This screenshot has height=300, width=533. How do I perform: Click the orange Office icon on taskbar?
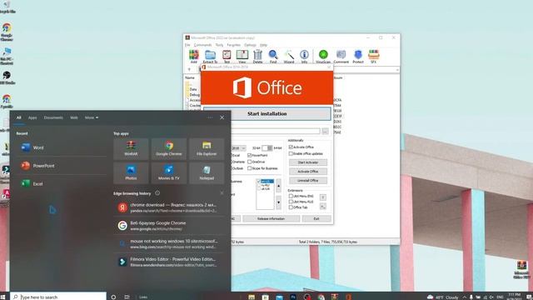[x=348, y=297]
